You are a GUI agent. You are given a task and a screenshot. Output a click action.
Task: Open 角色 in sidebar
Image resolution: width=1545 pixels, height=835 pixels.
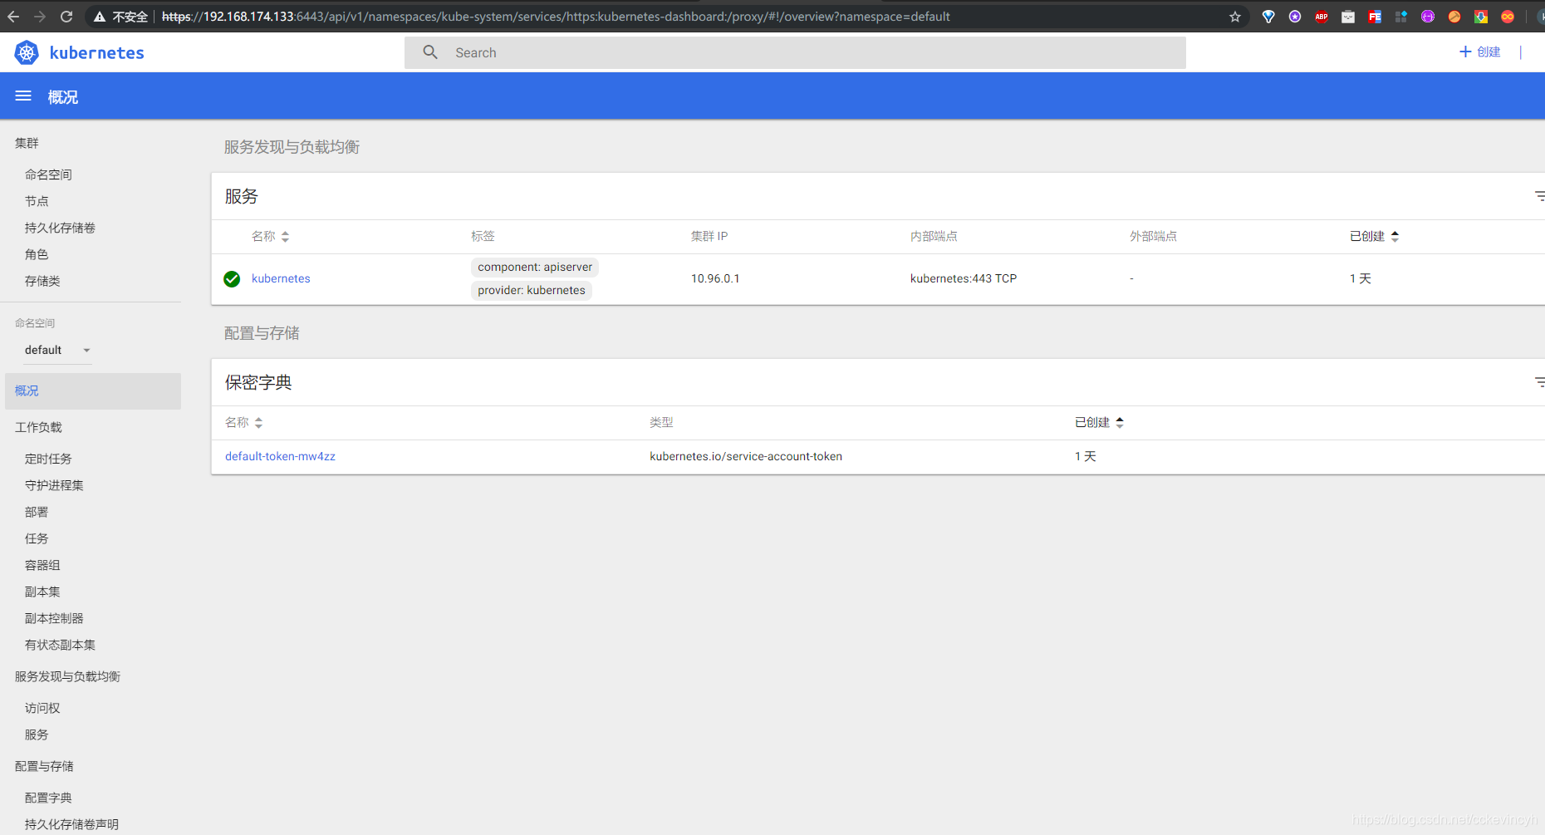click(37, 254)
